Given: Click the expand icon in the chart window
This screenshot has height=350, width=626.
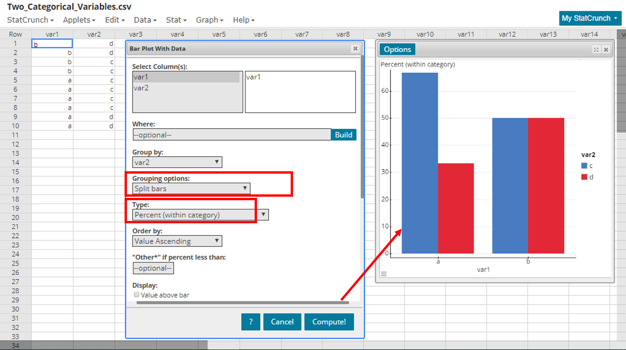Looking at the screenshot, I should click(596, 50).
